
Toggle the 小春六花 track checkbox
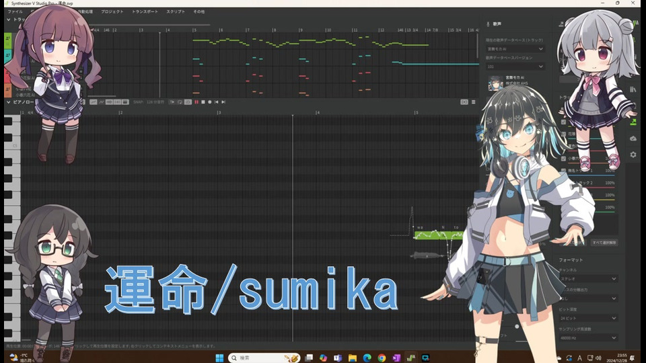(x=564, y=159)
